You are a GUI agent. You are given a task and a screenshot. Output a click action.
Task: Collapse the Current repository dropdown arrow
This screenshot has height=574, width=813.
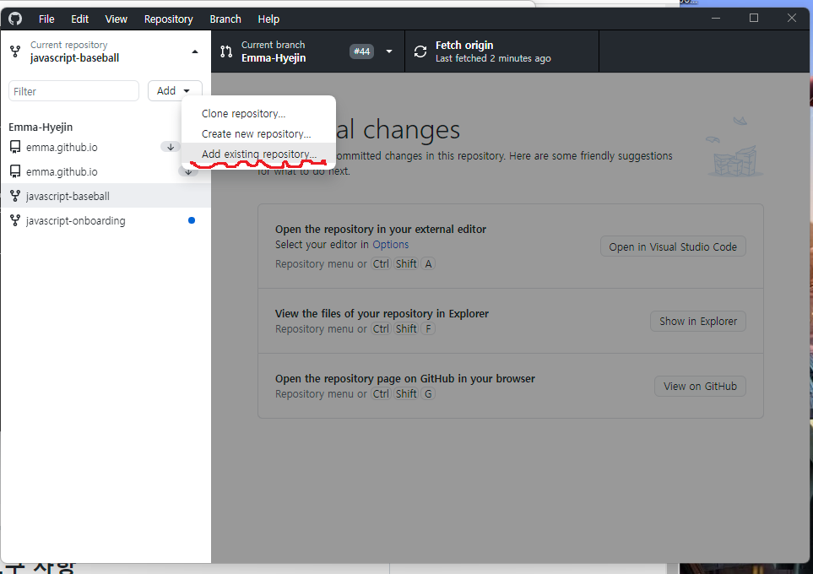click(195, 51)
